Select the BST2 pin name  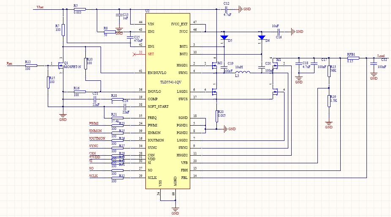[x=183, y=54]
